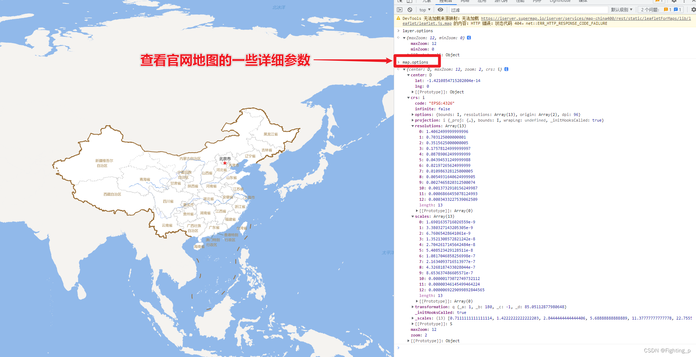Switch to the Lighthouse tab

click(x=560, y=1)
